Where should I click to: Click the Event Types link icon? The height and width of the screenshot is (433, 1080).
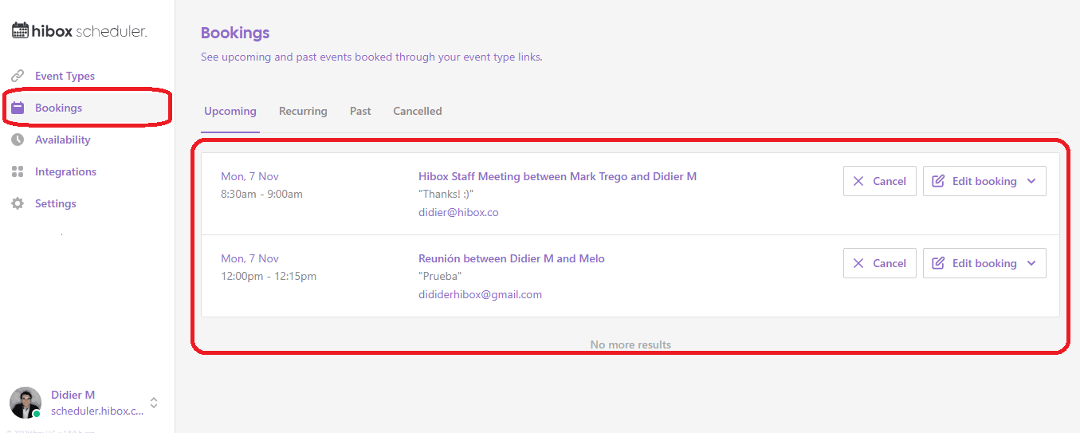click(18, 76)
